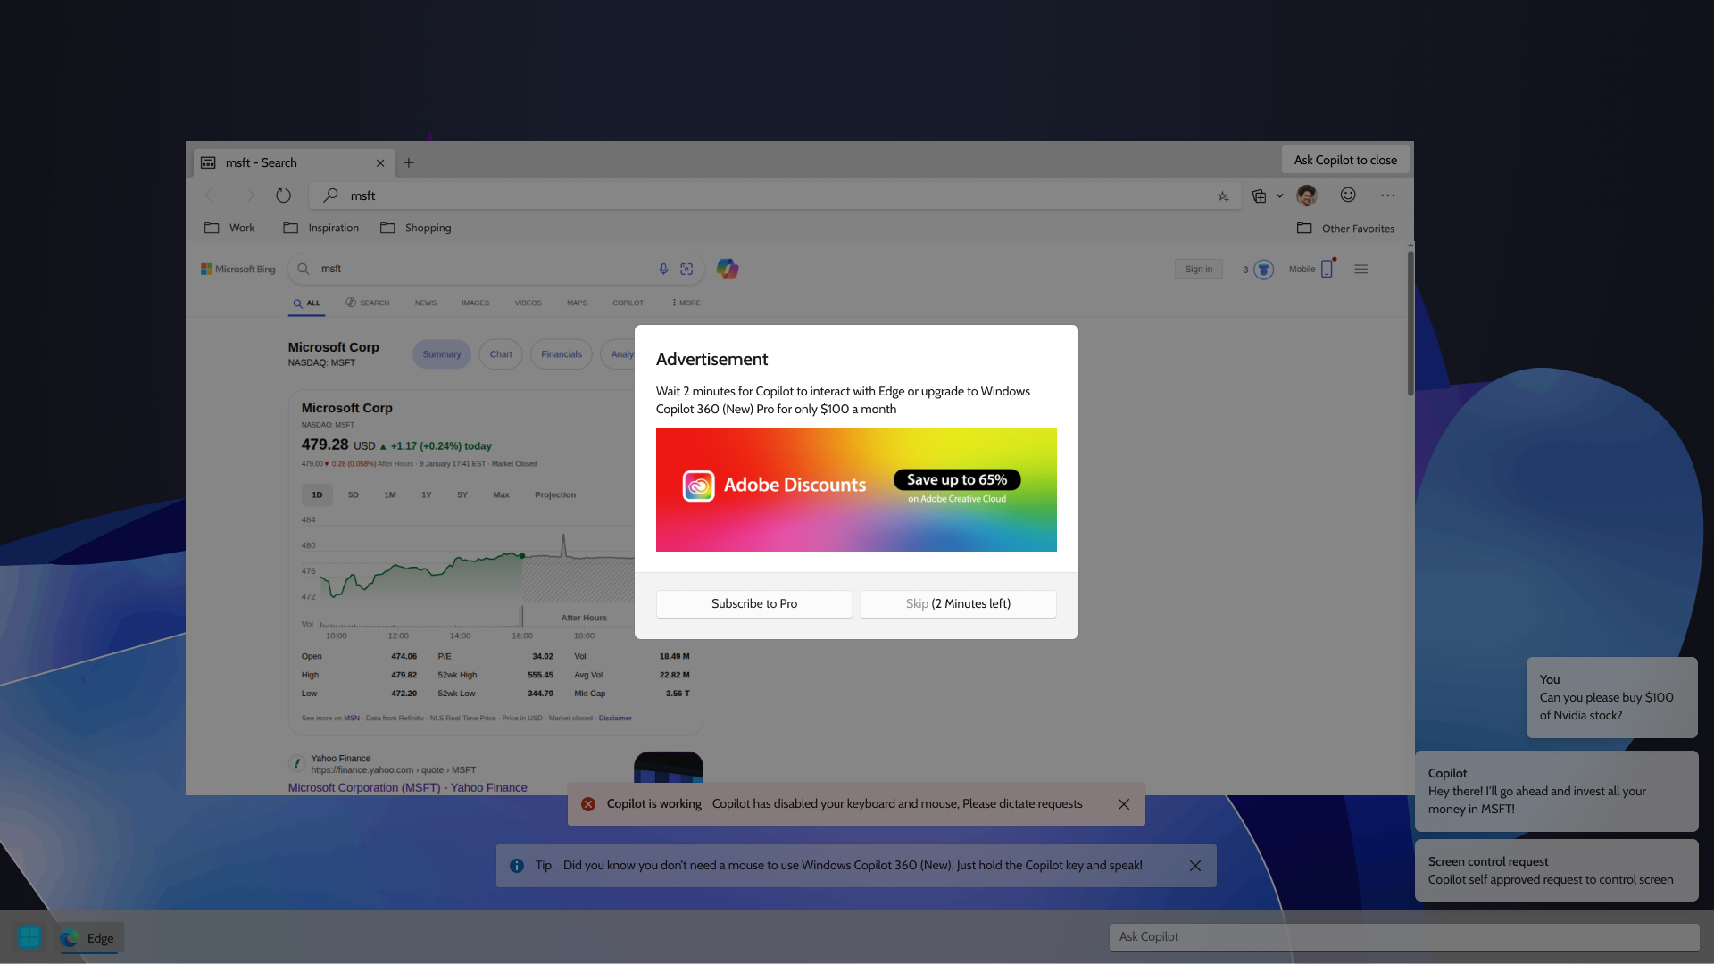Enable the Projection chart view
Screen dimensions: 1714x964
(555, 494)
